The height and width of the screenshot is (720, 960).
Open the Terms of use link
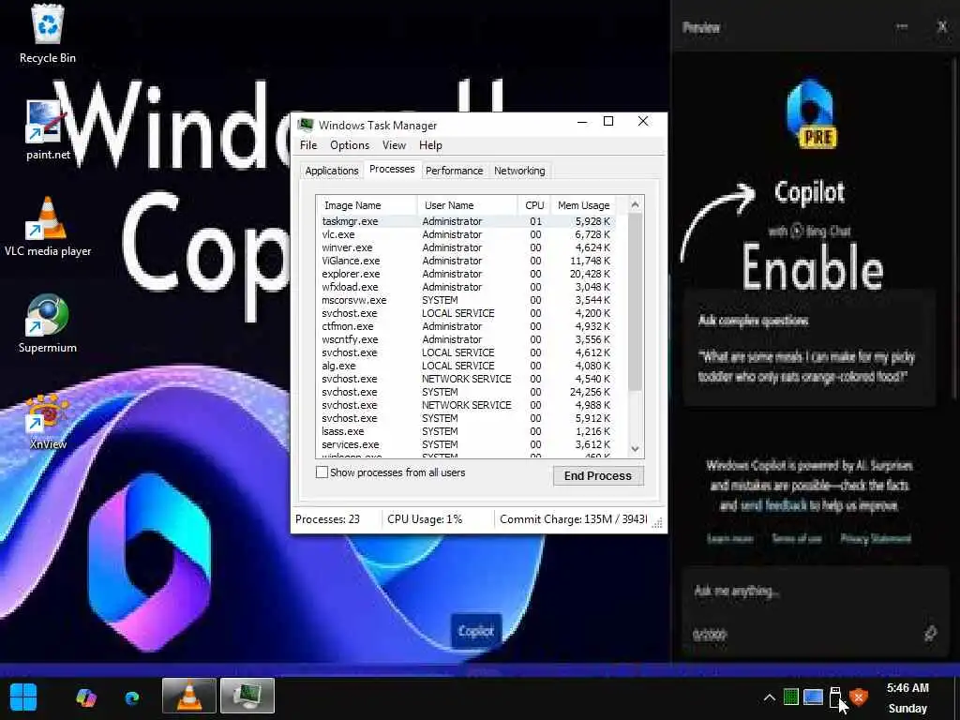coord(797,539)
